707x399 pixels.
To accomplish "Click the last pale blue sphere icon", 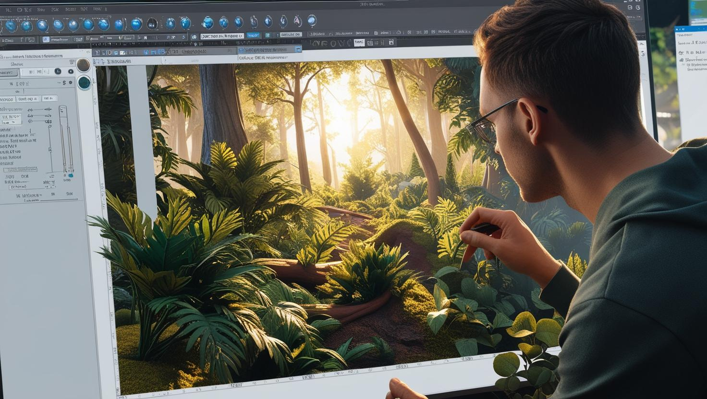I will tap(312, 21).
